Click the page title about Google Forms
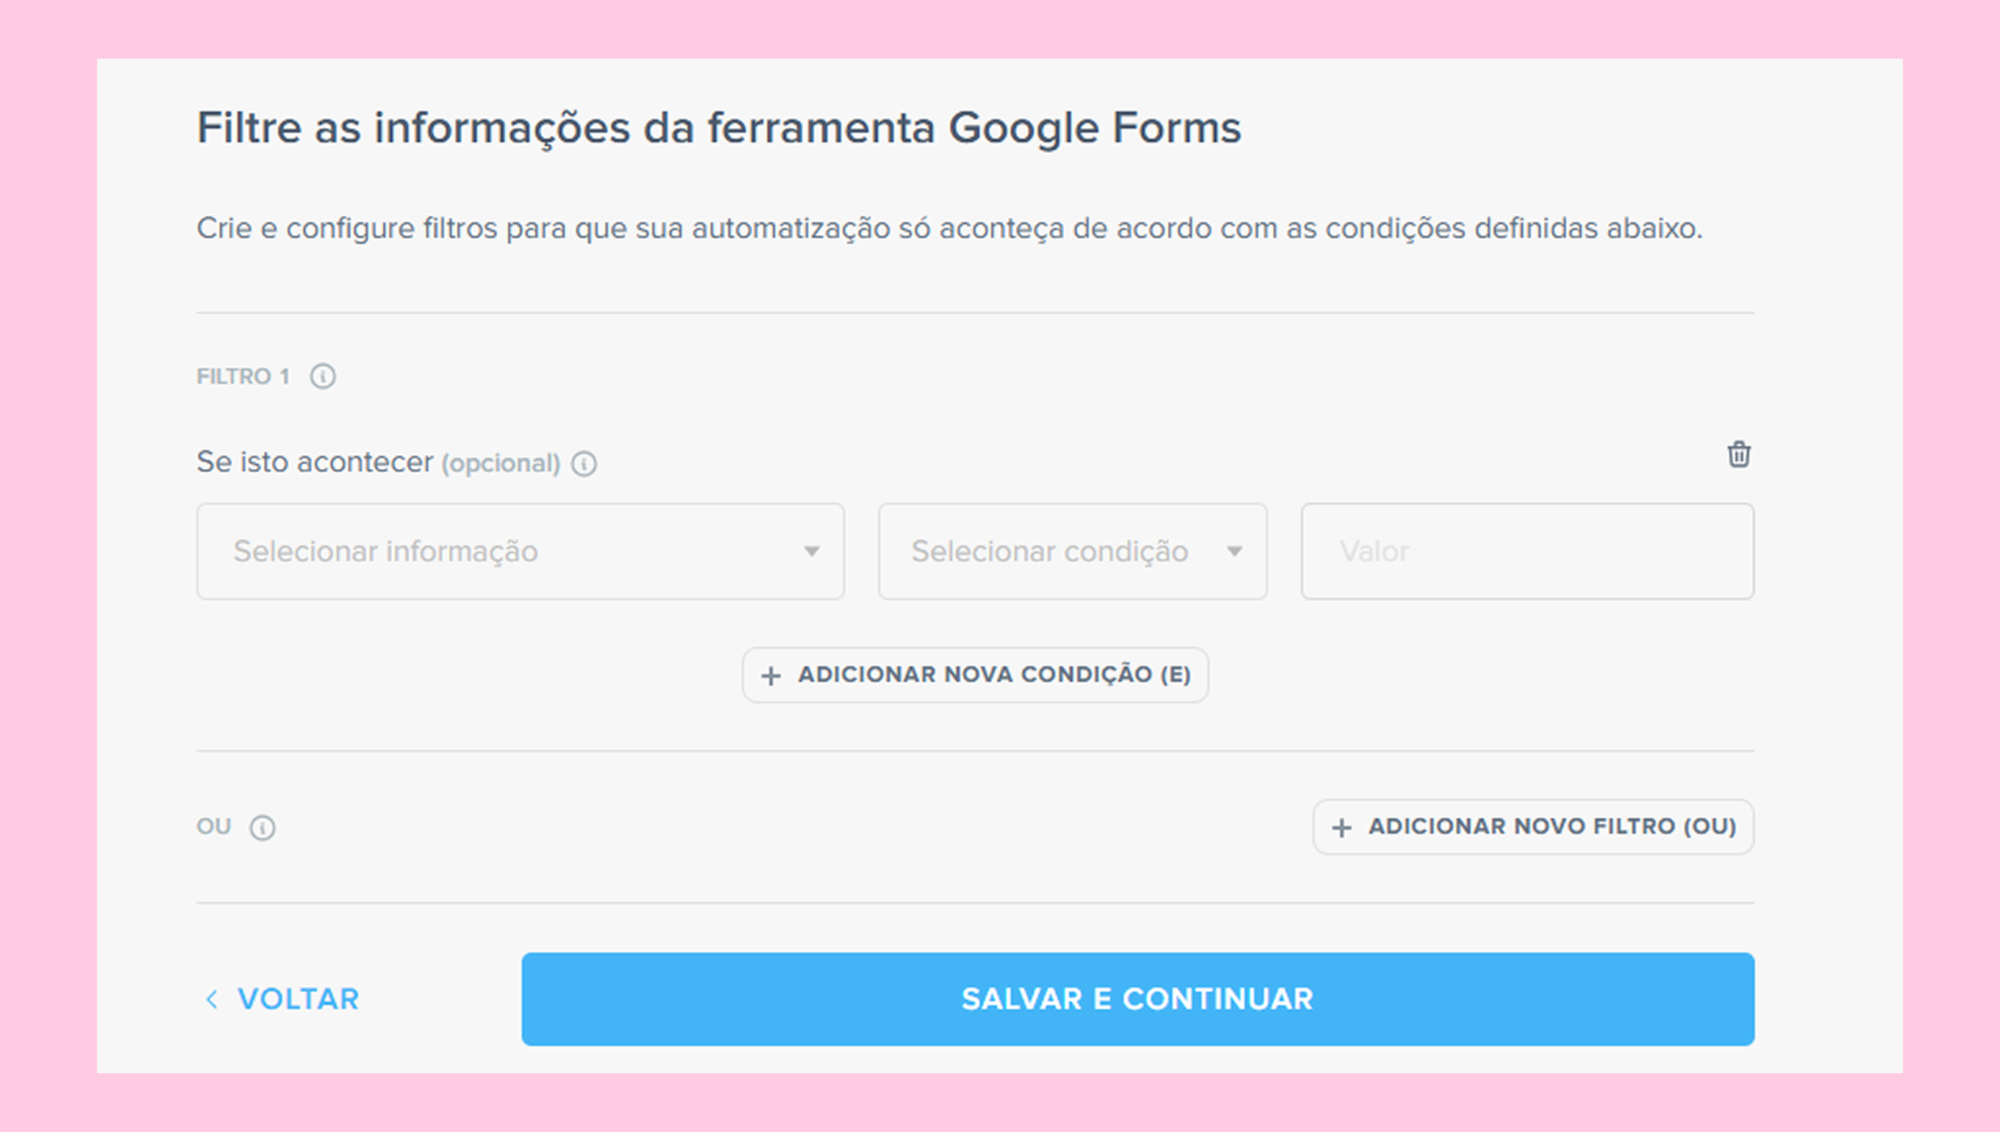Image resolution: width=2000 pixels, height=1132 pixels. (x=718, y=127)
